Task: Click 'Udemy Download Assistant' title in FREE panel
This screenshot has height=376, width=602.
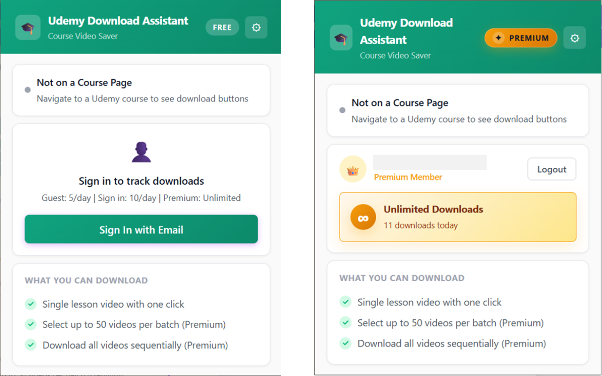Action: (118, 21)
